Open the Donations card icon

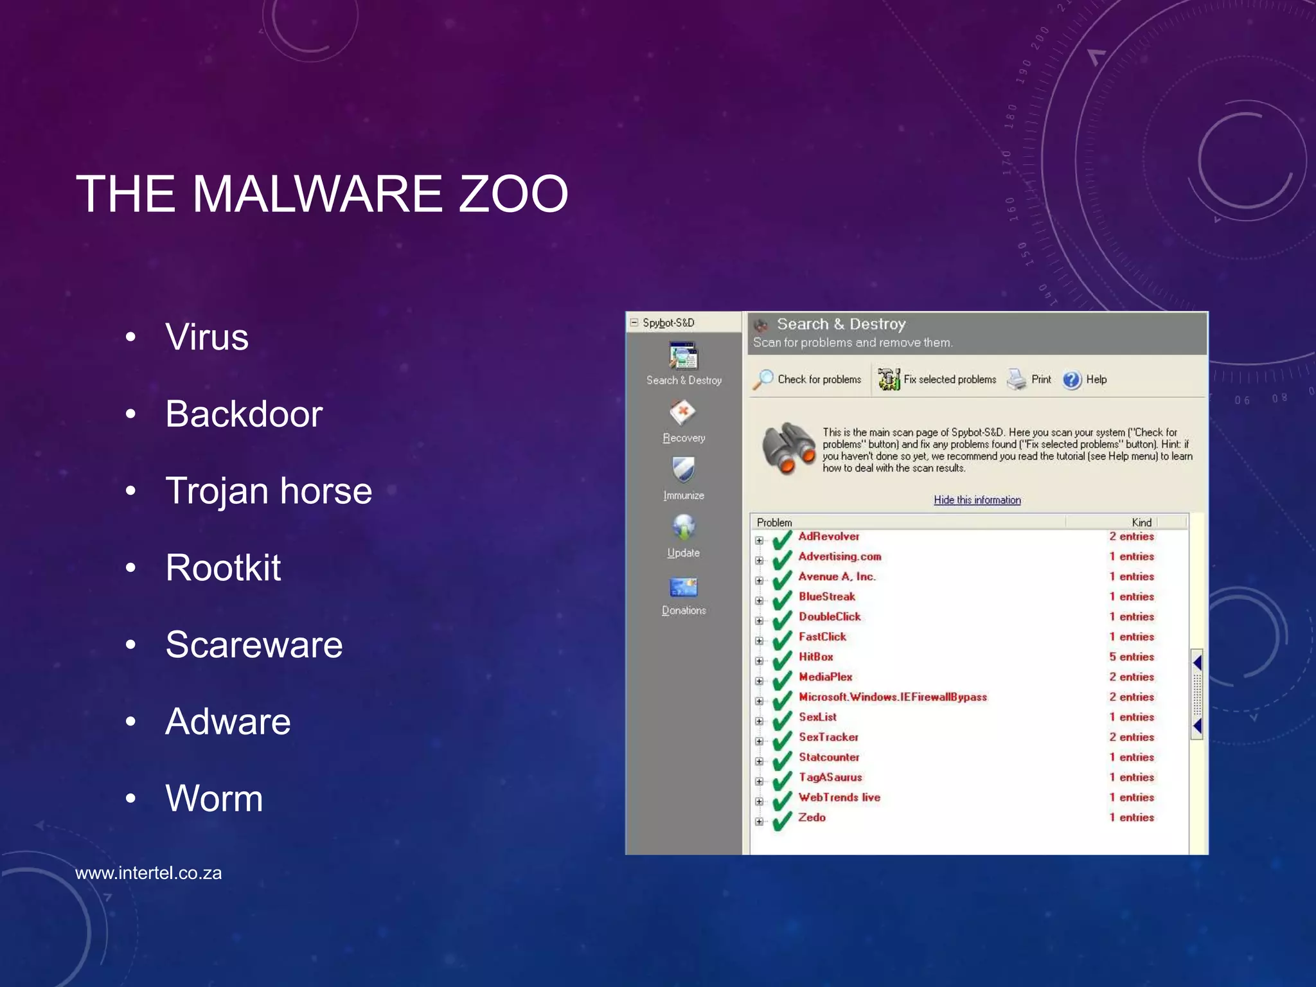click(683, 587)
